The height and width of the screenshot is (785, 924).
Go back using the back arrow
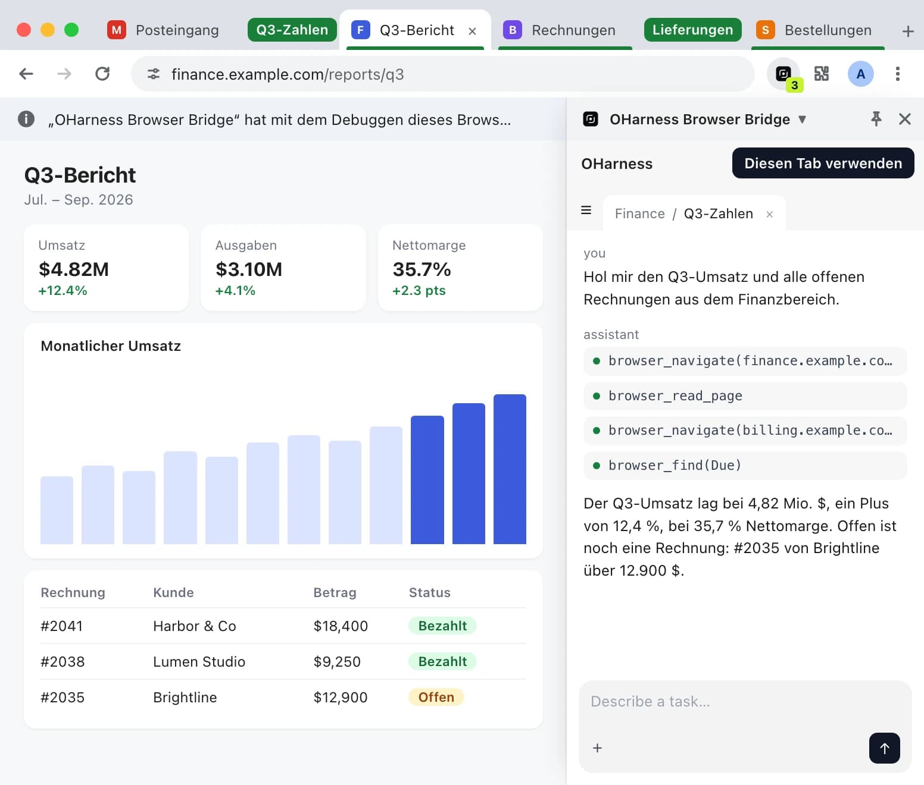point(26,74)
